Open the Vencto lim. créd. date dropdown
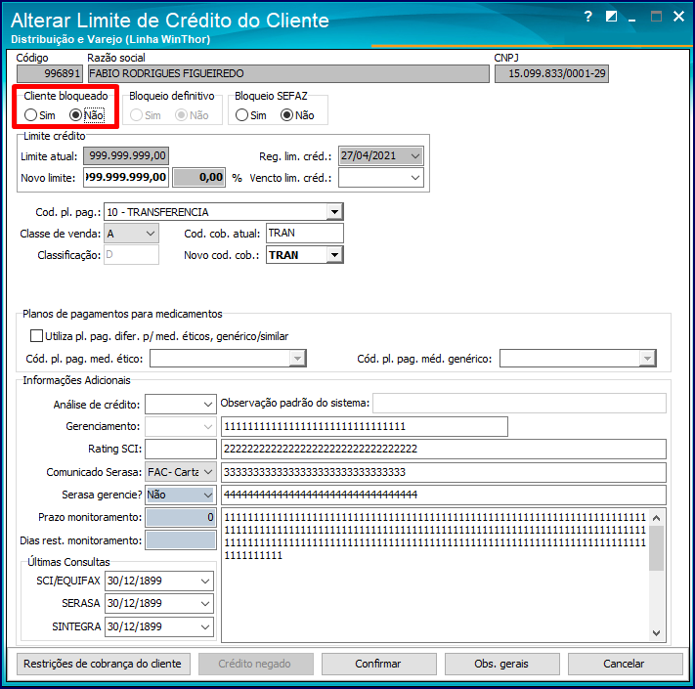The width and height of the screenshot is (695, 689). coord(414,178)
